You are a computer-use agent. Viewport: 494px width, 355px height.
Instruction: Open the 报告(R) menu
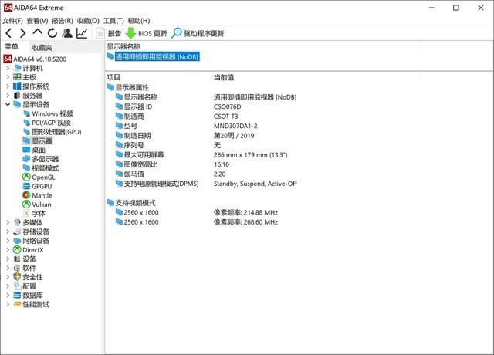click(x=63, y=21)
